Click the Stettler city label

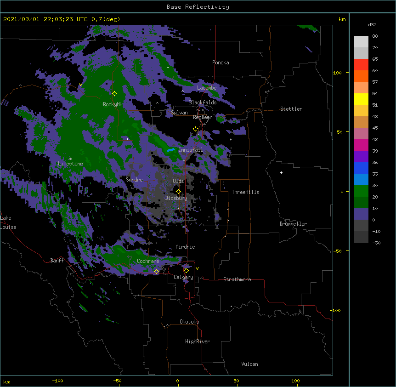point(291,109)
